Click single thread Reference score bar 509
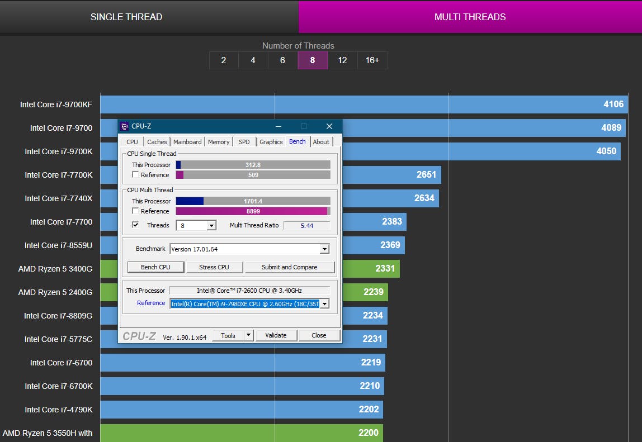 [253, 175]
